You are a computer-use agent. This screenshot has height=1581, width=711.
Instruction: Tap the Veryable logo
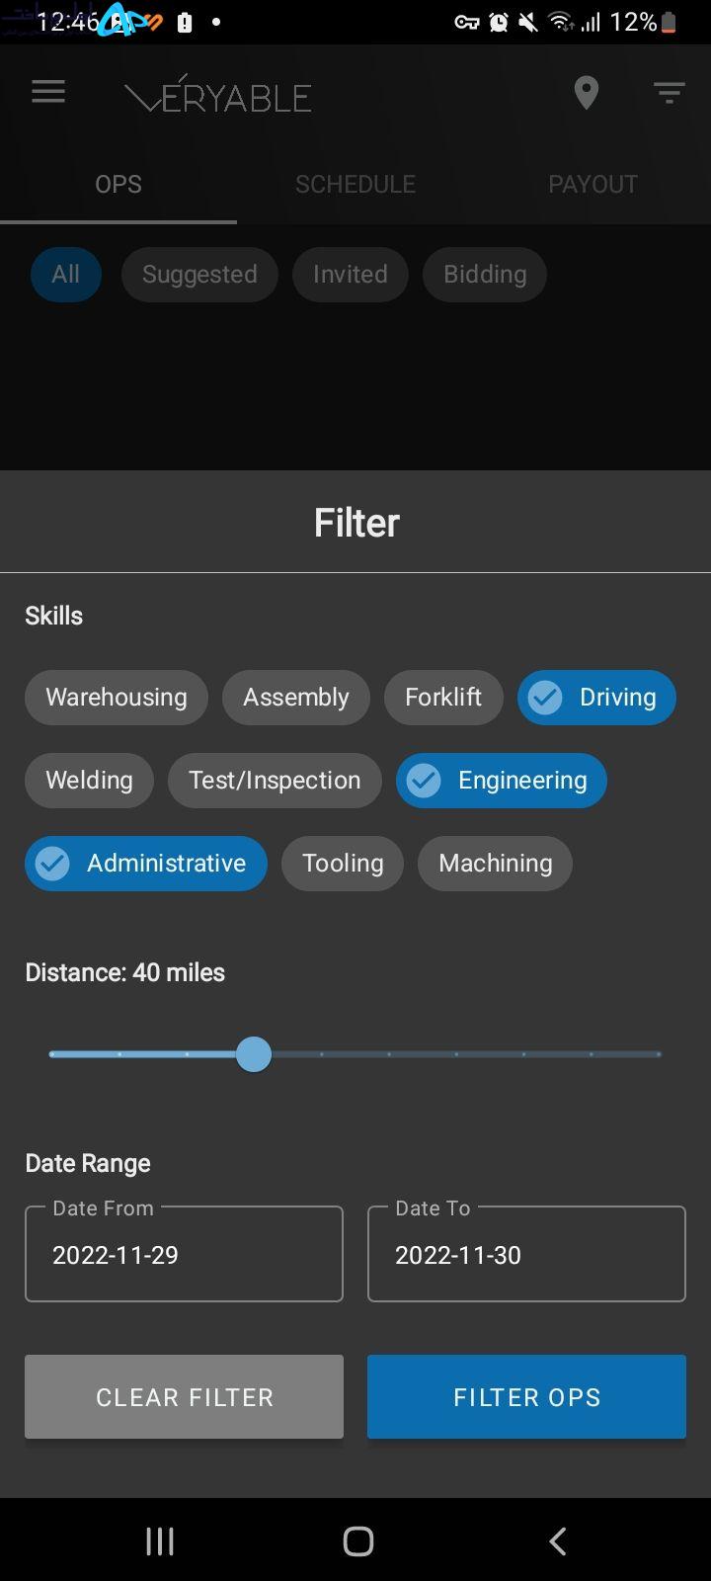218,95
